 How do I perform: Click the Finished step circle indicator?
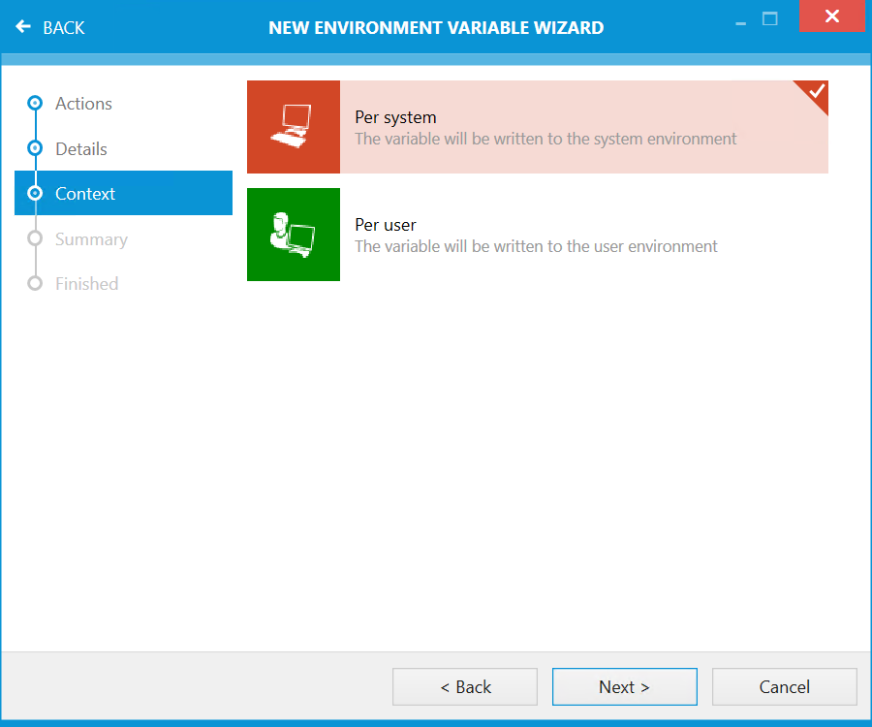coord(35,283)
